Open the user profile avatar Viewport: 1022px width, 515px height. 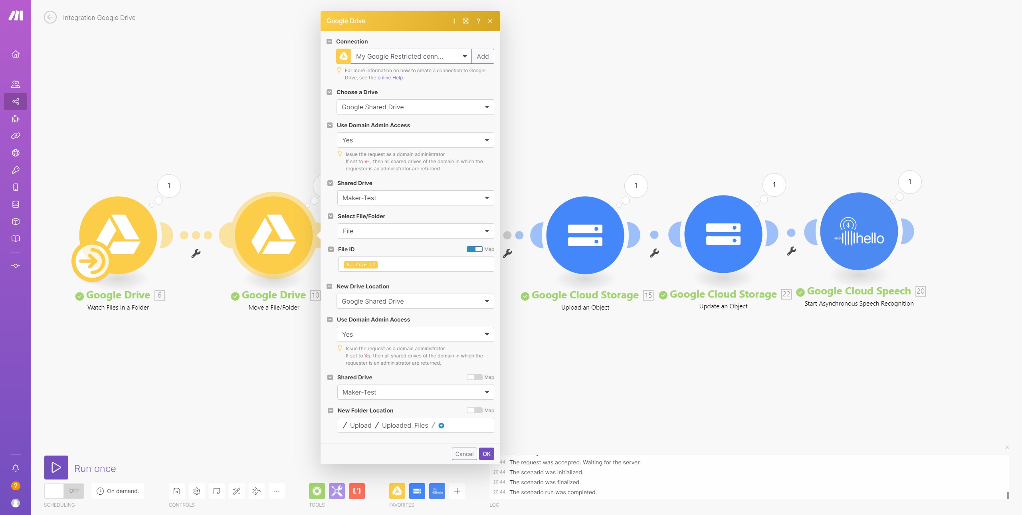point(16,503)
